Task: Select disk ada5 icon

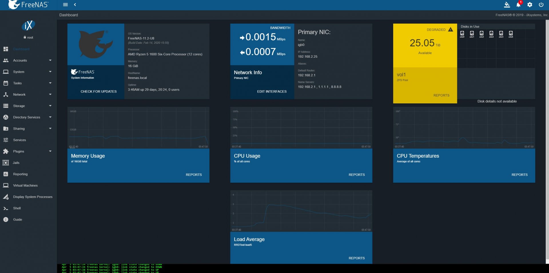Action: pyautogui.click(x=501, y=34)
